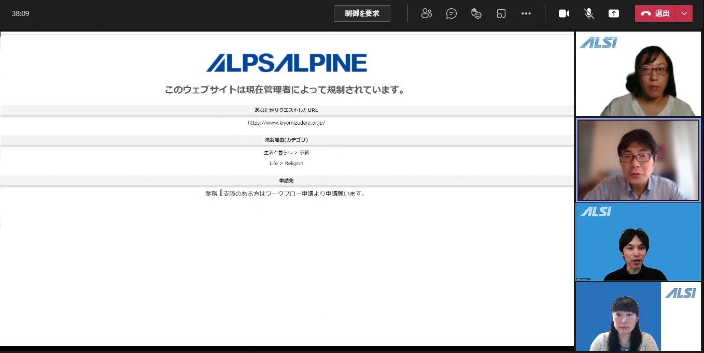
Task: Click the workflow application instruction text
Action: 286,194
